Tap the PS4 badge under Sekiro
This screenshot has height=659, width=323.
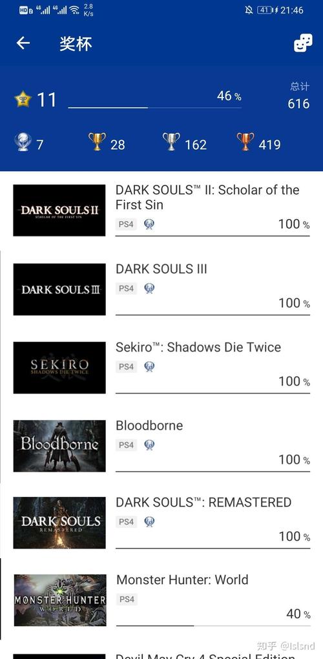[126, 366]
